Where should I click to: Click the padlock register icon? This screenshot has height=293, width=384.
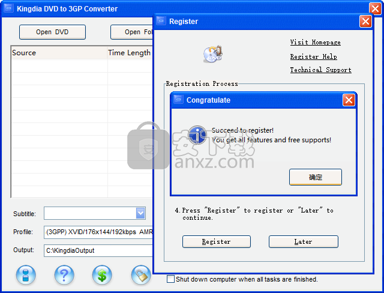click(x=141, y=275)
